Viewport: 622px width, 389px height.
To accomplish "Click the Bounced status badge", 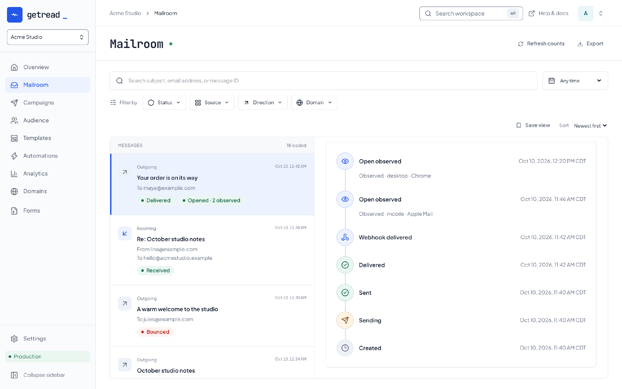I will click(155, 332).
